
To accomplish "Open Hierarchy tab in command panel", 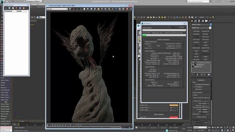I will [199, 21].
